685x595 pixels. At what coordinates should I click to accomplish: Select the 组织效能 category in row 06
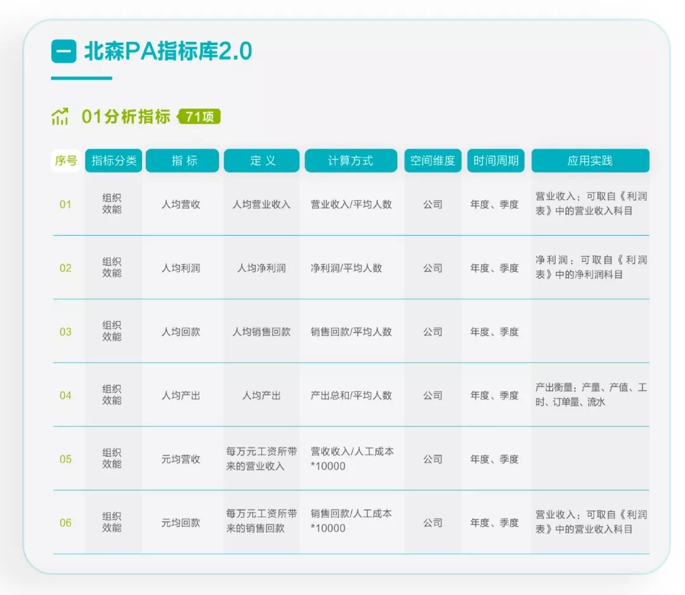[x=113, y=522]
